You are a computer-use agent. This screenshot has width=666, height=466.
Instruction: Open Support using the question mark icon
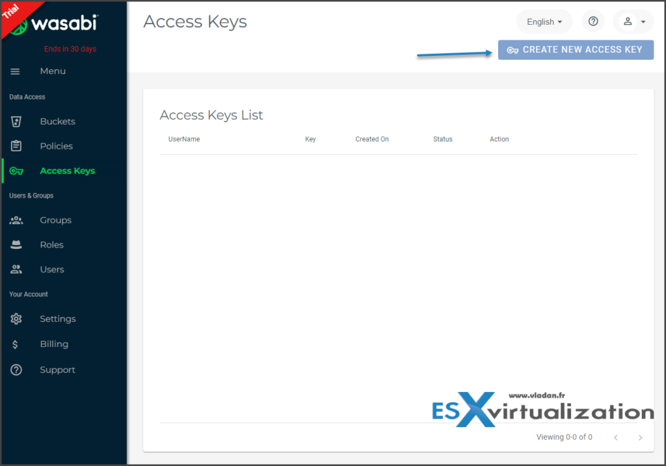coord(16,369)
